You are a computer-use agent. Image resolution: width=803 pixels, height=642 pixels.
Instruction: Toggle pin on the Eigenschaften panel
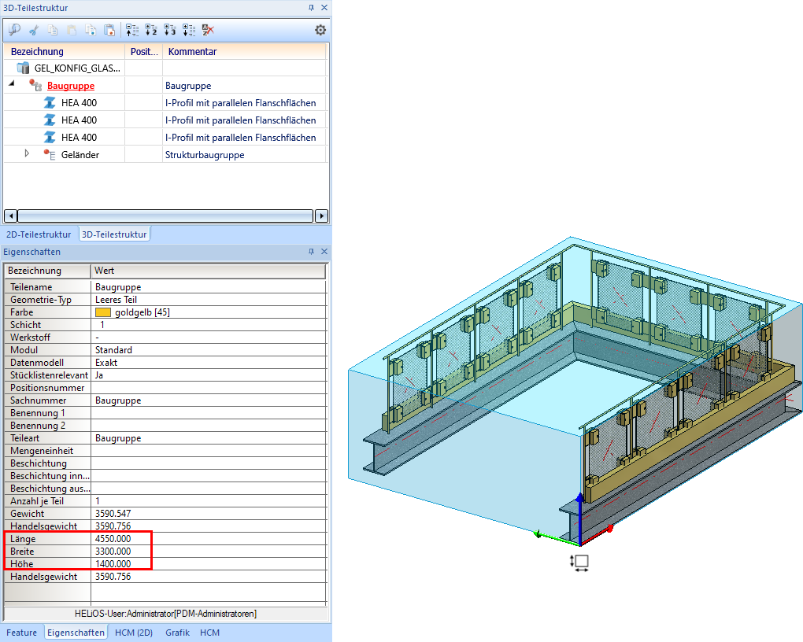coord(311,253)
